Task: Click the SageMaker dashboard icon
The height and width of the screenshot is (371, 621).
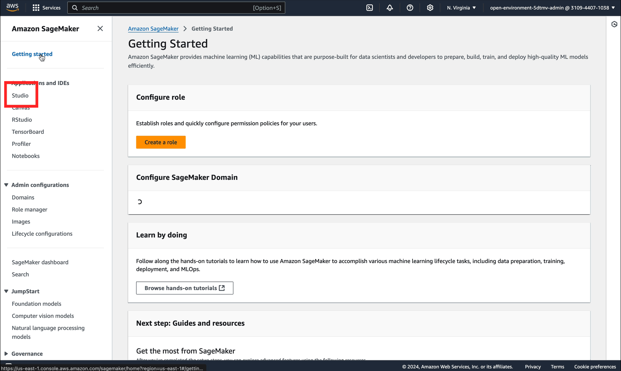Action: [x=40, y=262]
